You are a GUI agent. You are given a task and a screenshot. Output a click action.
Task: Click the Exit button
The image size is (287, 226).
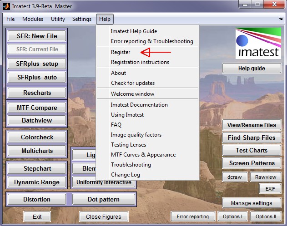click(x=37, y=216)
